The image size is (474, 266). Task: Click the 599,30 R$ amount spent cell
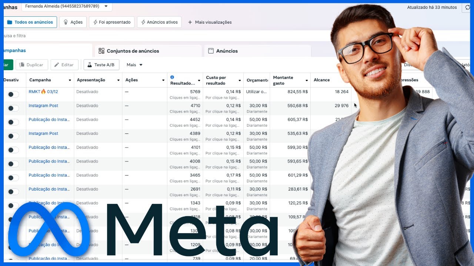(x=297, y=147)
